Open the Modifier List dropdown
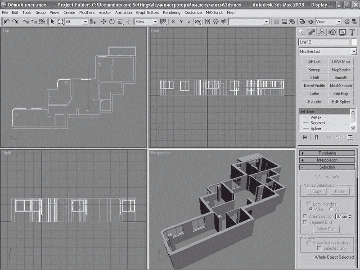Viewport: 360px width, 270px height. coord(328,52)
